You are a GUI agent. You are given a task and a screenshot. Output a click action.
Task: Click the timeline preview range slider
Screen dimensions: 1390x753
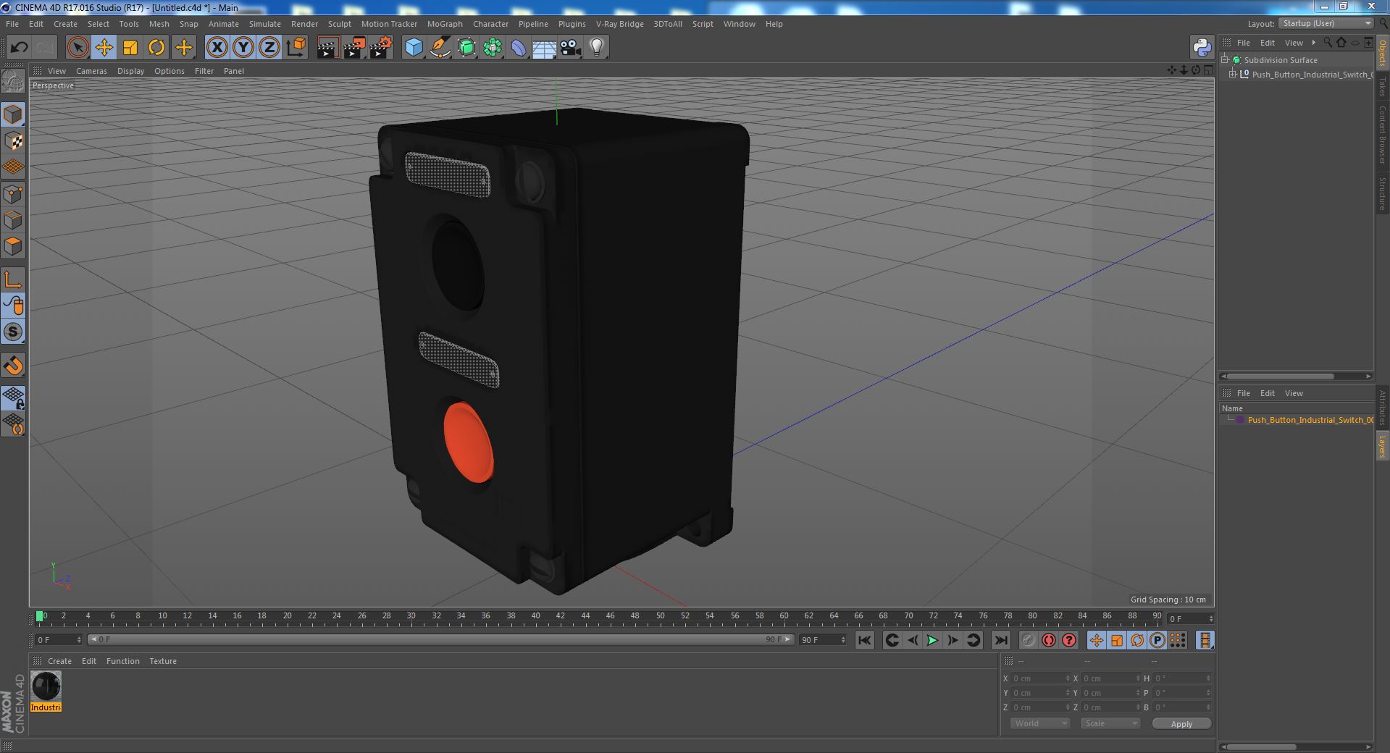(440, 639)
